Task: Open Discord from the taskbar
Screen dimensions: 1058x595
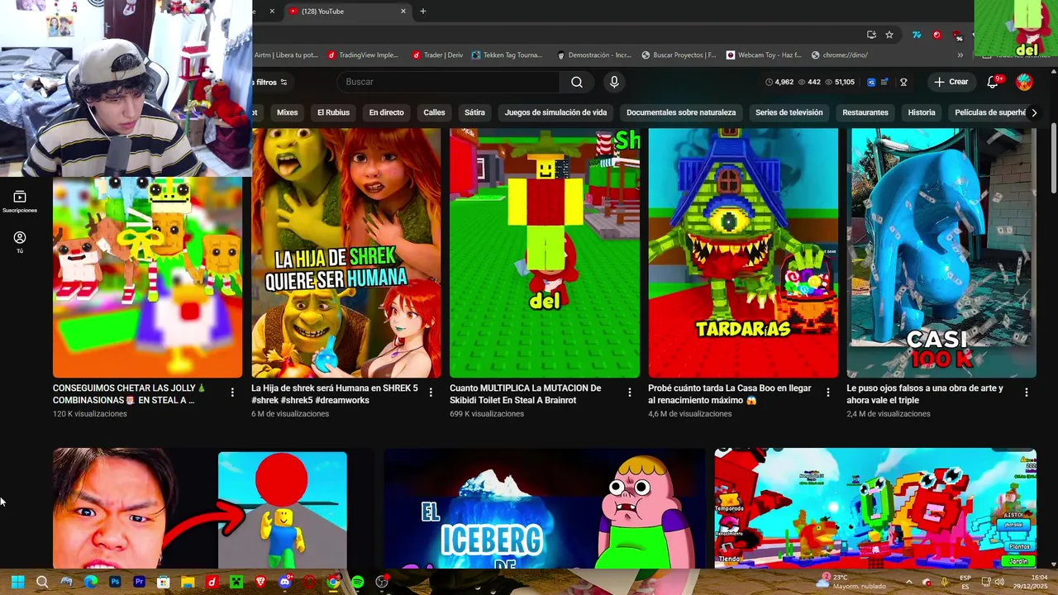Action: pyautogui.click(x=285, y=582)
